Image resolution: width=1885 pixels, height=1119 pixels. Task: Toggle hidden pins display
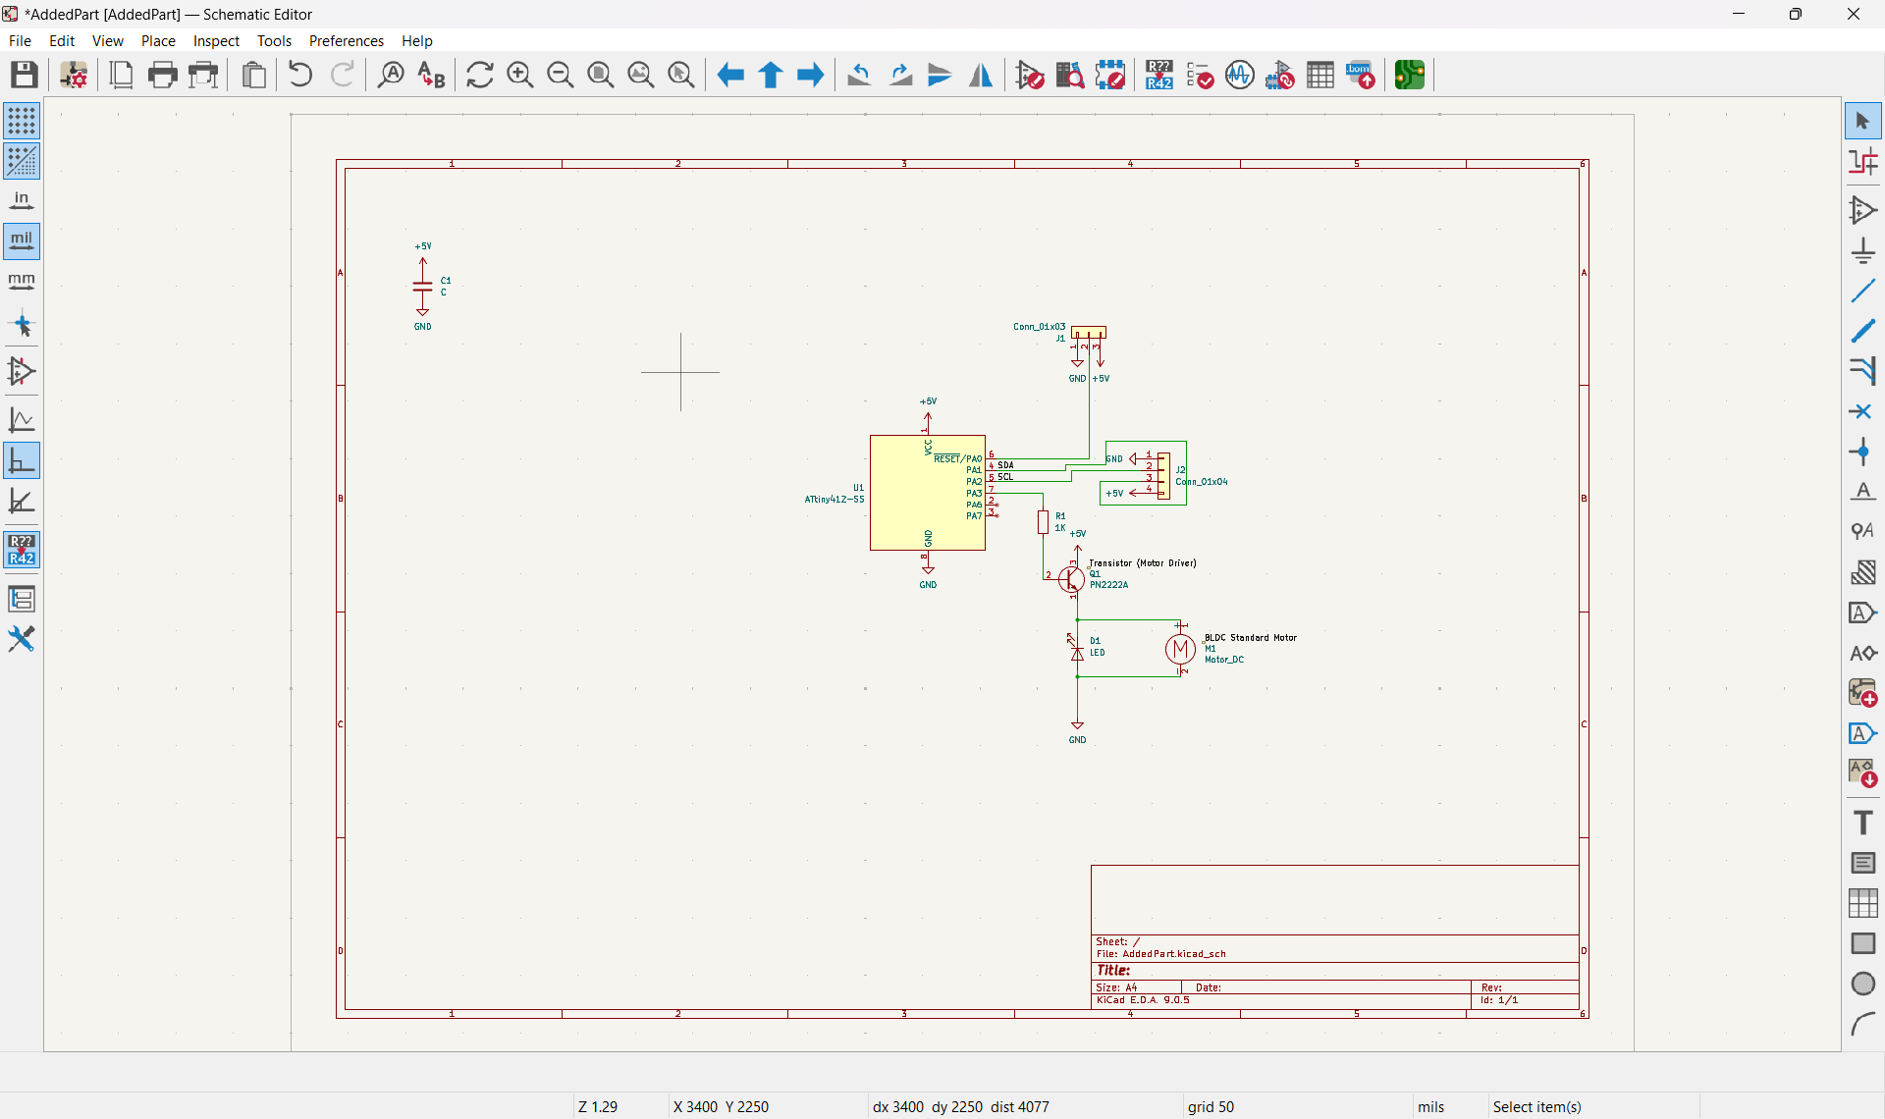(22, 371)
